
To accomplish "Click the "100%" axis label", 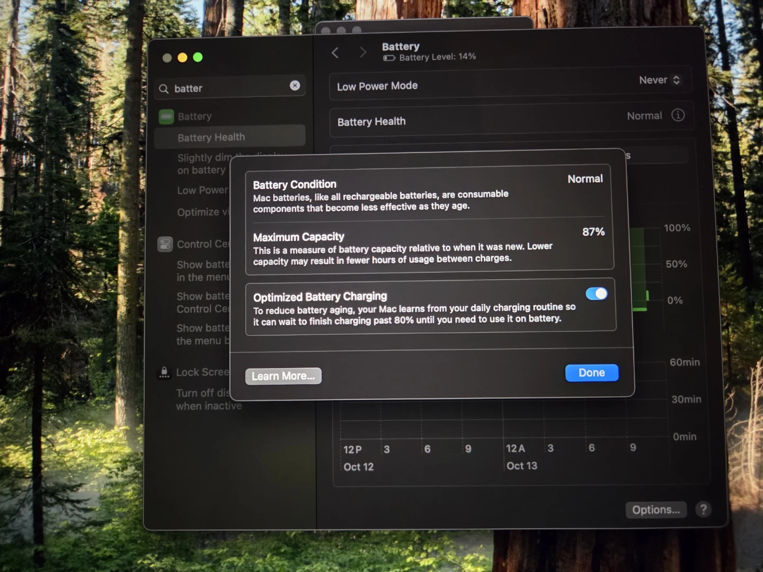I will pyautogui.click(x=677, y=228).
